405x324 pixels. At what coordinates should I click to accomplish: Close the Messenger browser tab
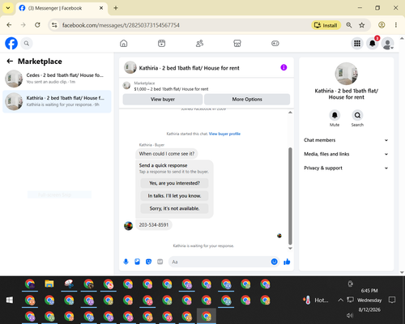click(x=101, y=8)
